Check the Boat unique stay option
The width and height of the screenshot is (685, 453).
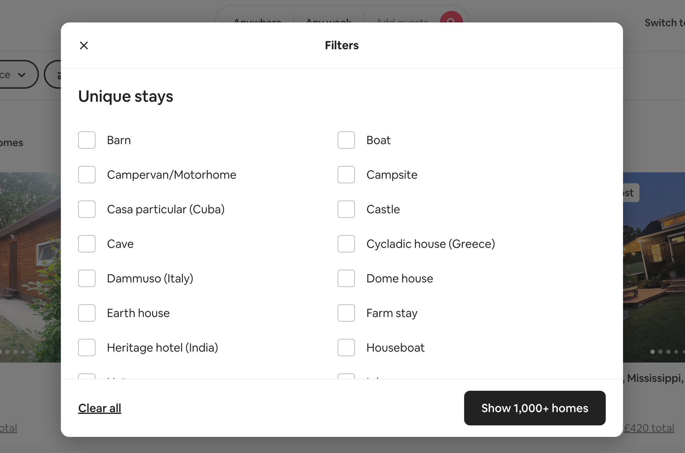click(x=346, y=140)
